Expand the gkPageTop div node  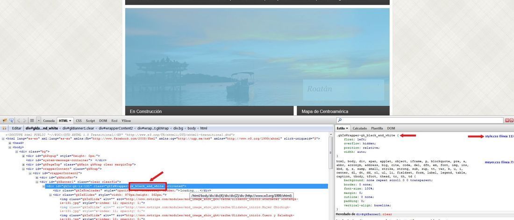point(24,164)
